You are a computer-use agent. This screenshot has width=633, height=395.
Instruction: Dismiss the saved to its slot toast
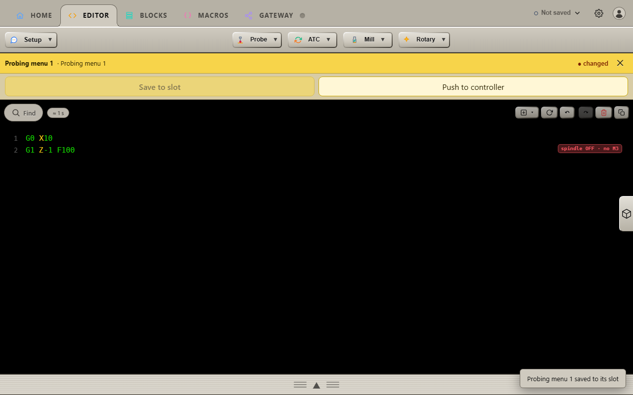(x=573, y=379)
